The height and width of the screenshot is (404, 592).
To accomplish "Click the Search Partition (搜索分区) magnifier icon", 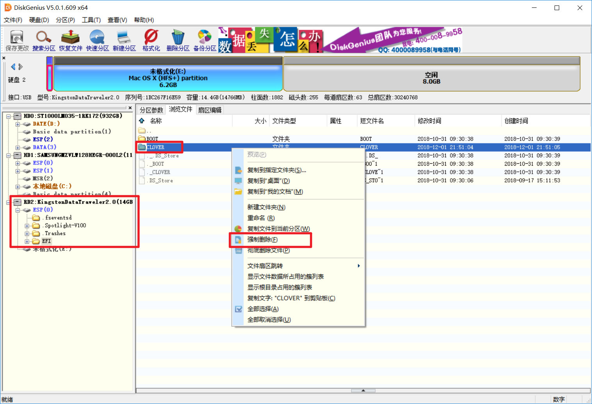I will (x=44, y=41).
